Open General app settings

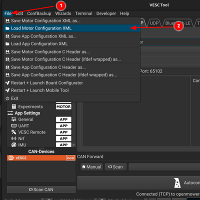tap(25, 119)
